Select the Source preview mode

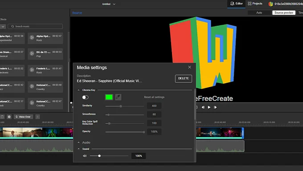[x=284, y=13]
